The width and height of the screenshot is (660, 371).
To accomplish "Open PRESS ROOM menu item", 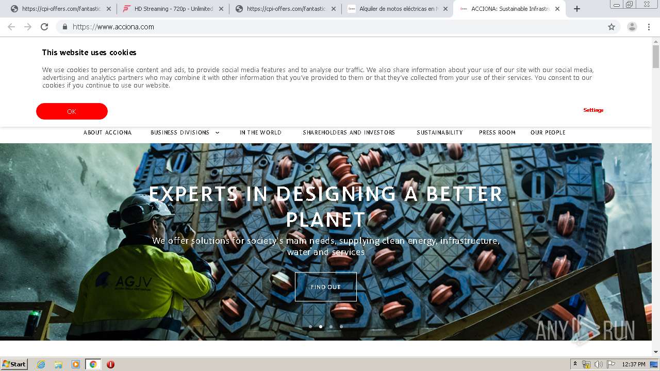I will coord(497,132).
